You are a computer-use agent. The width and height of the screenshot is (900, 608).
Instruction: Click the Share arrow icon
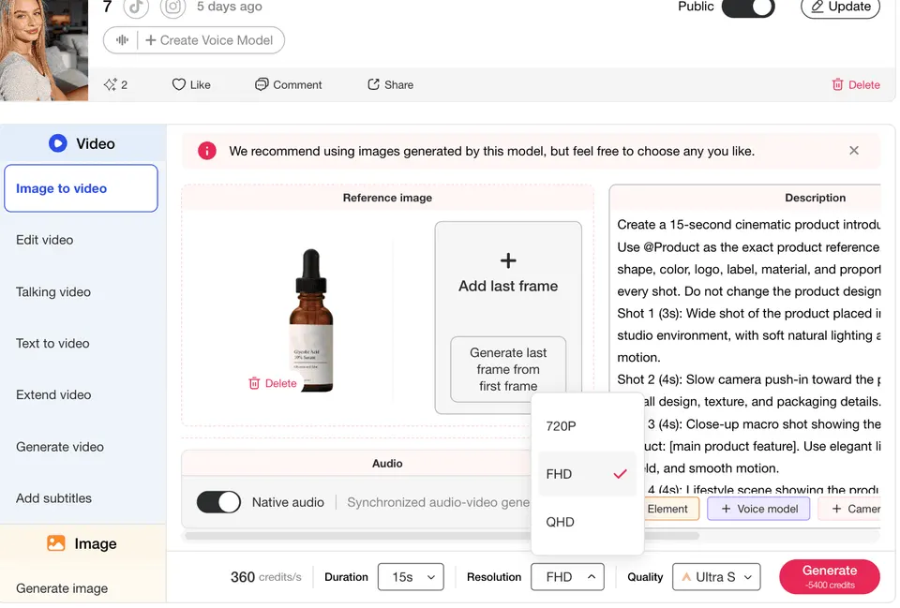[374, 85]
